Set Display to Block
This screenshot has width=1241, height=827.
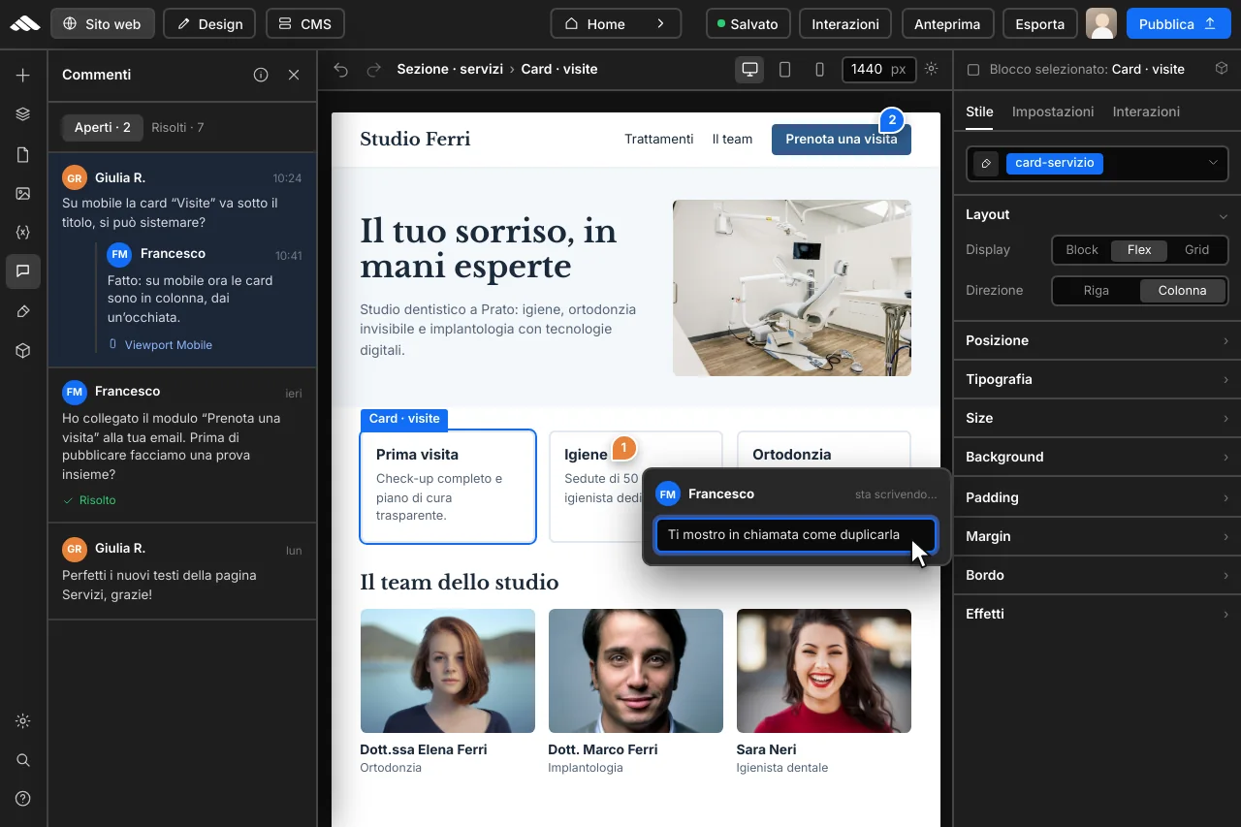1082,250
